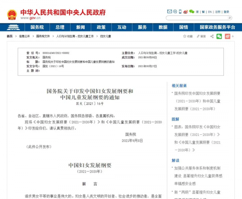
Task: Click the section heading 中国妇女发展纲要
Action: (x=90, y=165)
